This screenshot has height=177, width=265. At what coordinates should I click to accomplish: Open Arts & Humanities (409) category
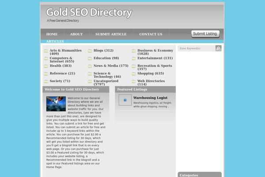[65, 52]
